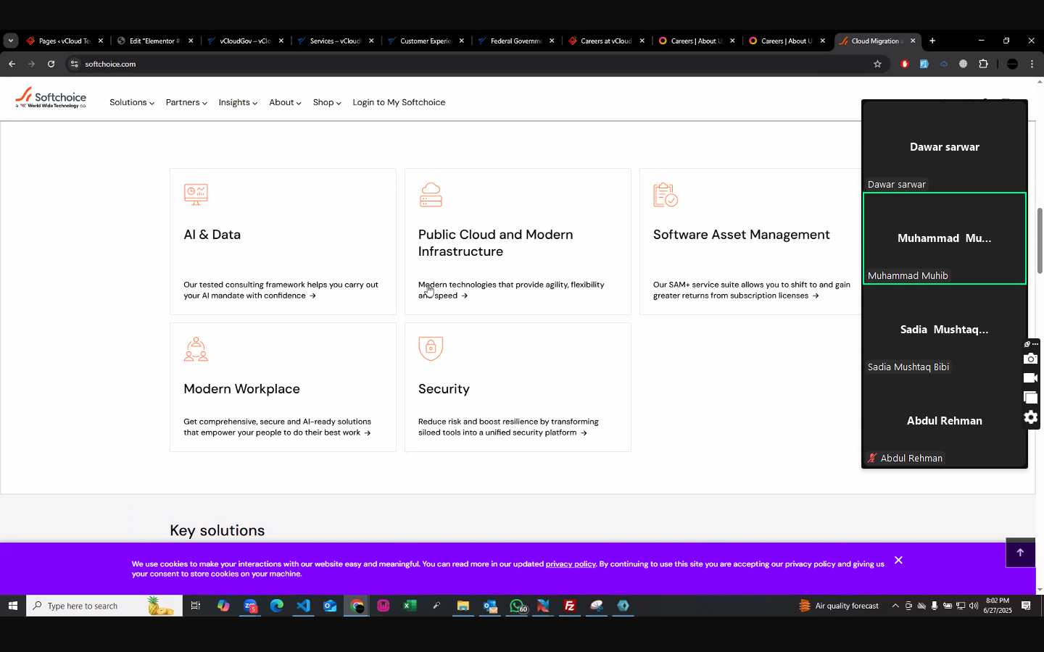Open the Modern Workplace heading
The width and height of the screenshot is (1044, 652).
point(241,389)
